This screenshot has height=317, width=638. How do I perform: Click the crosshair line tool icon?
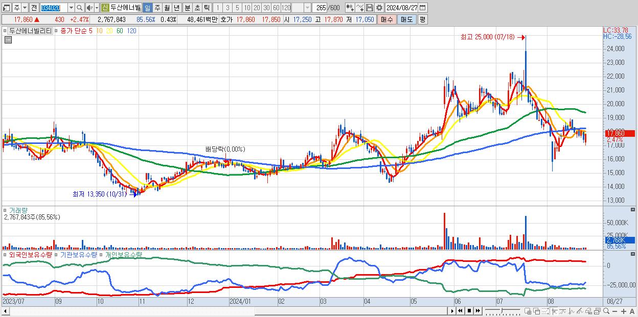pyautogui.click(x=555, y=311)
